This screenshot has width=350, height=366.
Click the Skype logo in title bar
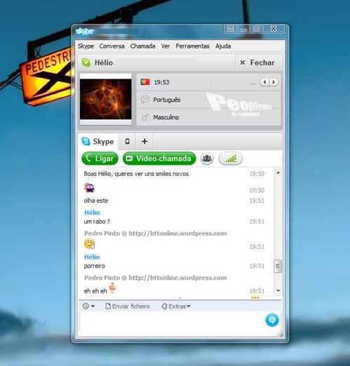(85, 31)
